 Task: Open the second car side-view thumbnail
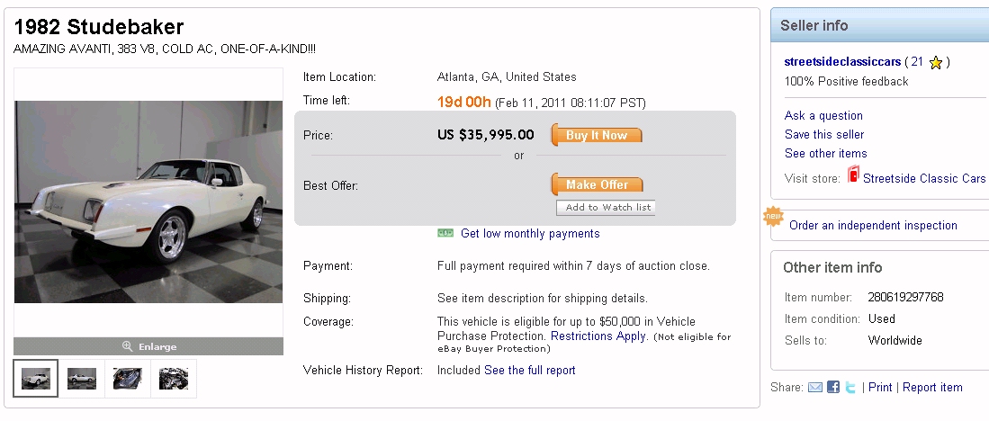coord(82,379)
